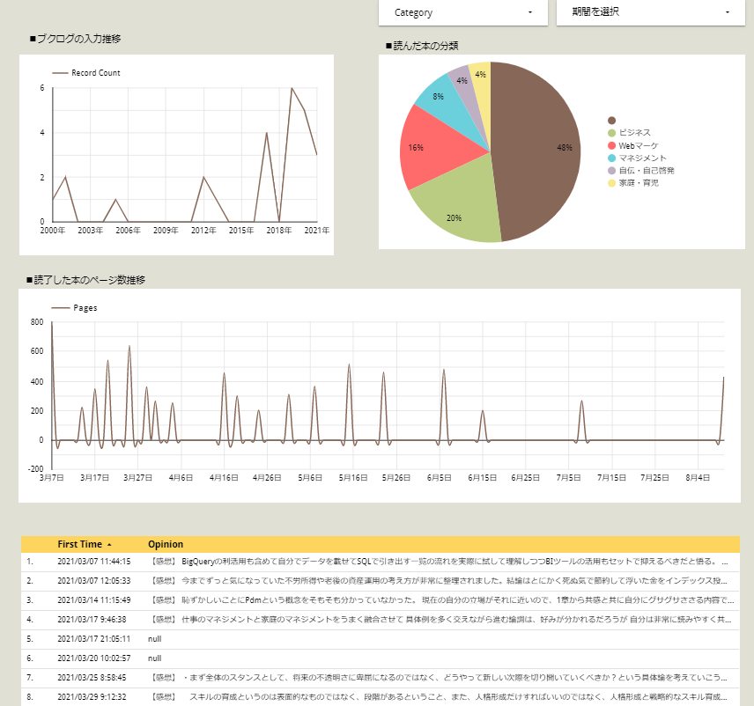Click row 5 with the null opinion
Viewport: 754px width, 706px height.
point(93,639)
